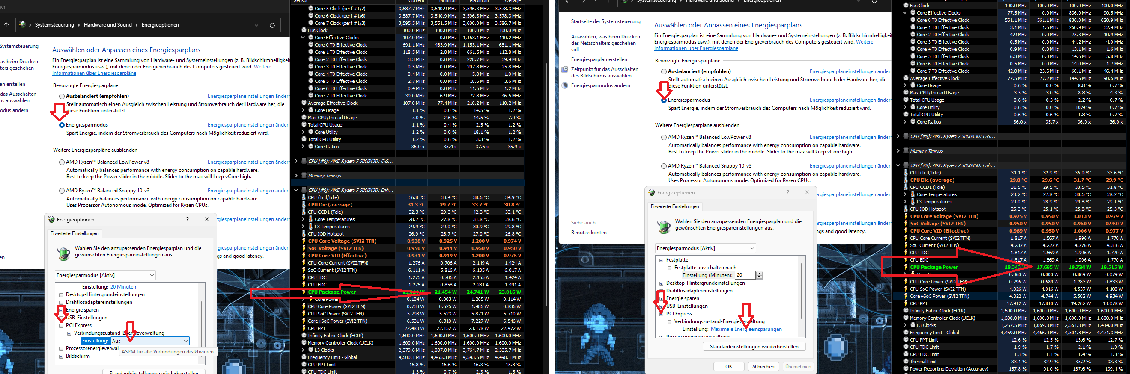The width and height of the screenshot is (1130, 374).
Task: Open the 'Energiesparplan erstellen' sidebar link
Action: point(599,59)
